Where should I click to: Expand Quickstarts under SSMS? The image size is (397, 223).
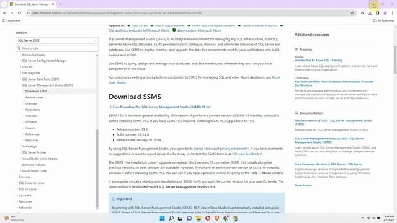[24, 110]
